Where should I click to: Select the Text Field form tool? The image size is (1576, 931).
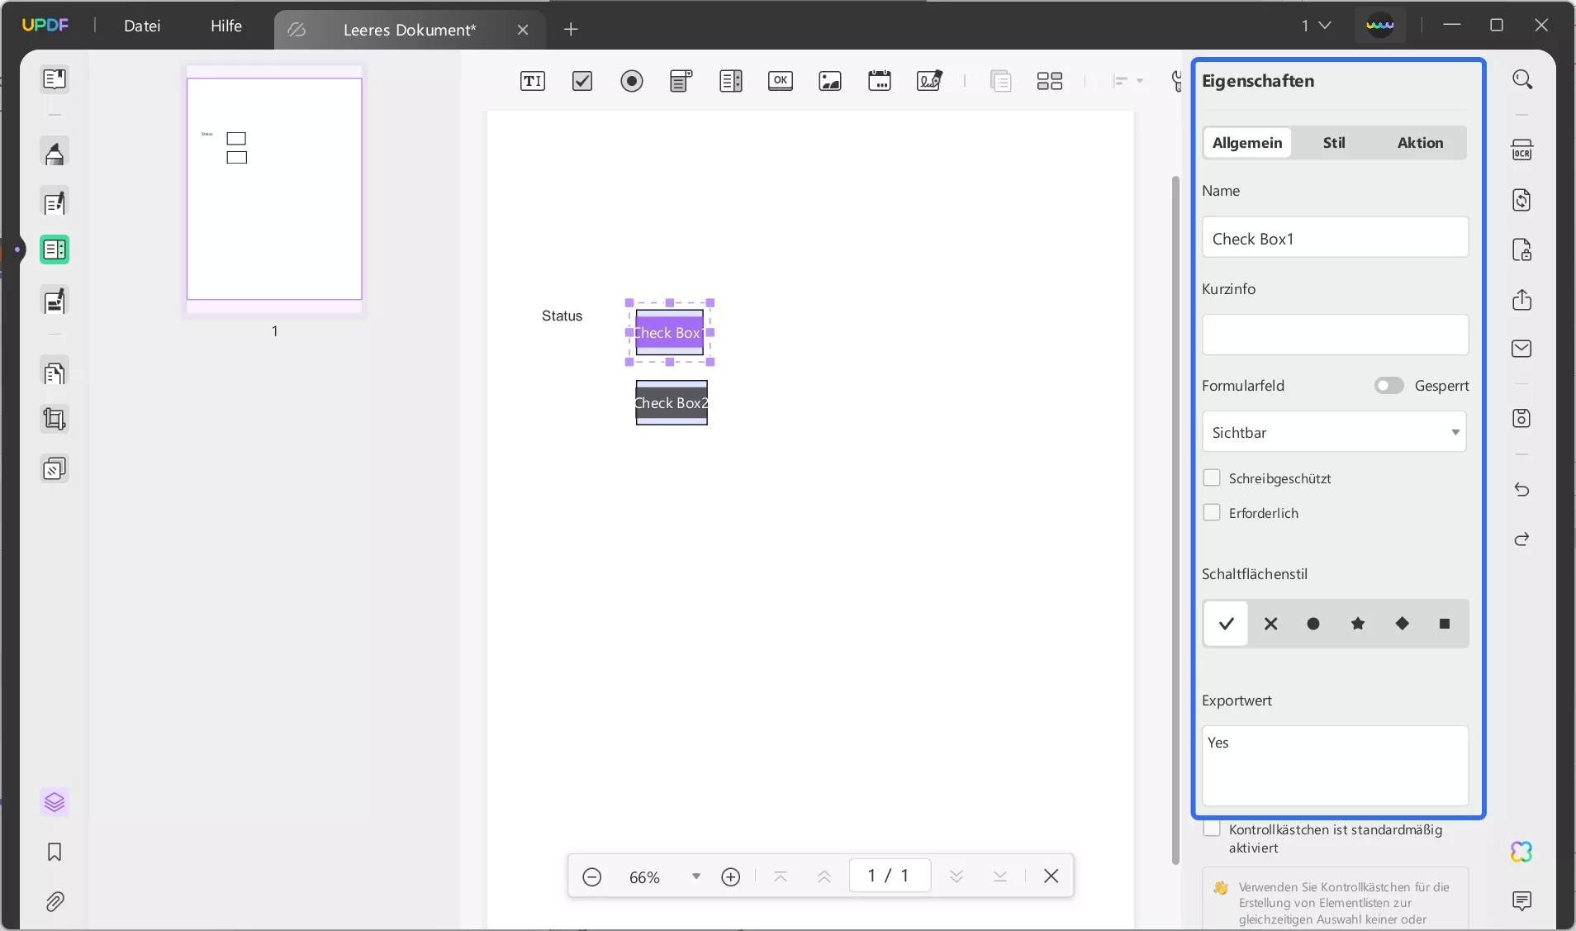pyautogui.click(x=532, y=81)
